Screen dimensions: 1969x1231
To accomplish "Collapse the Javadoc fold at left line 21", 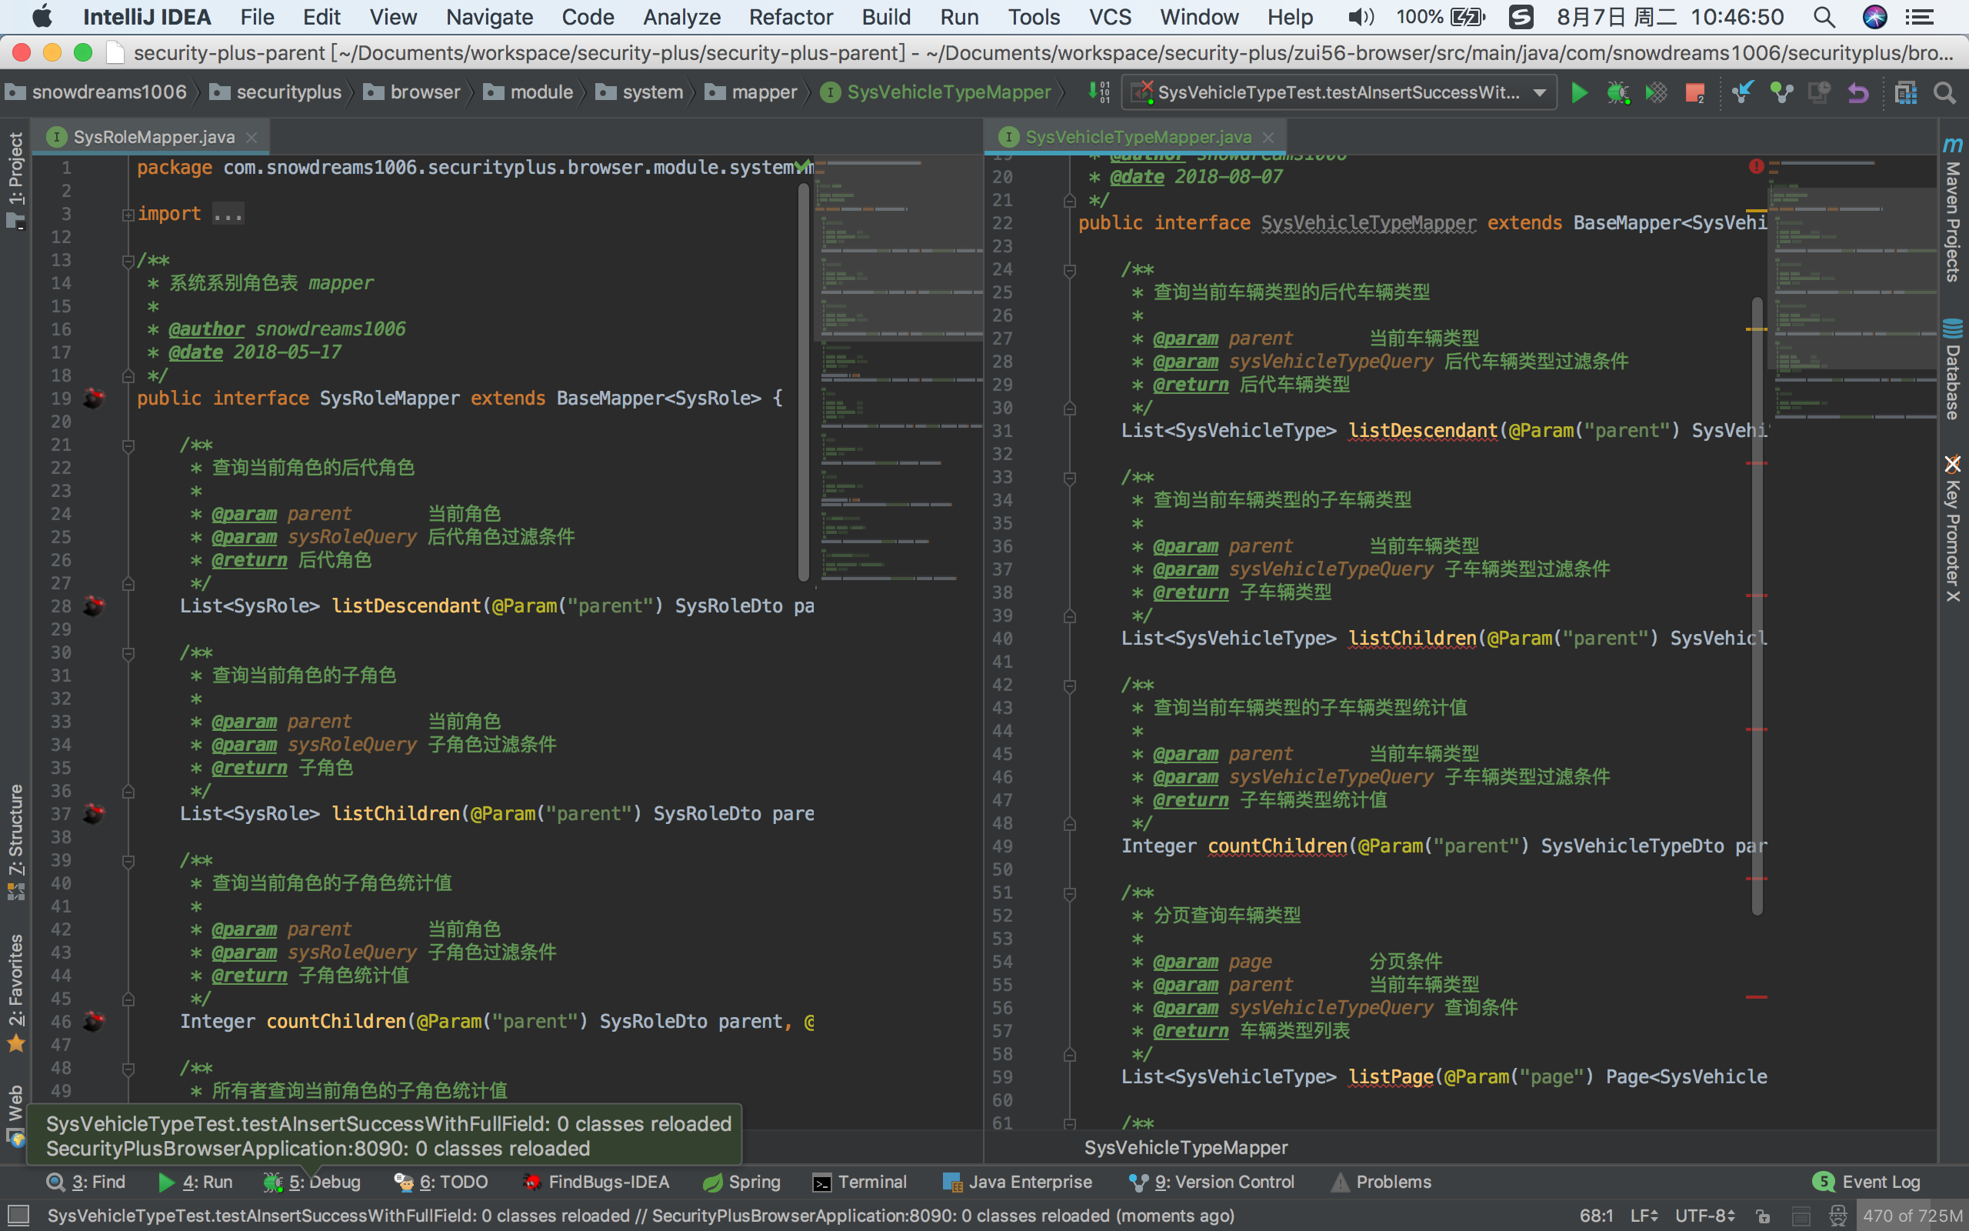I will point(128,446).
